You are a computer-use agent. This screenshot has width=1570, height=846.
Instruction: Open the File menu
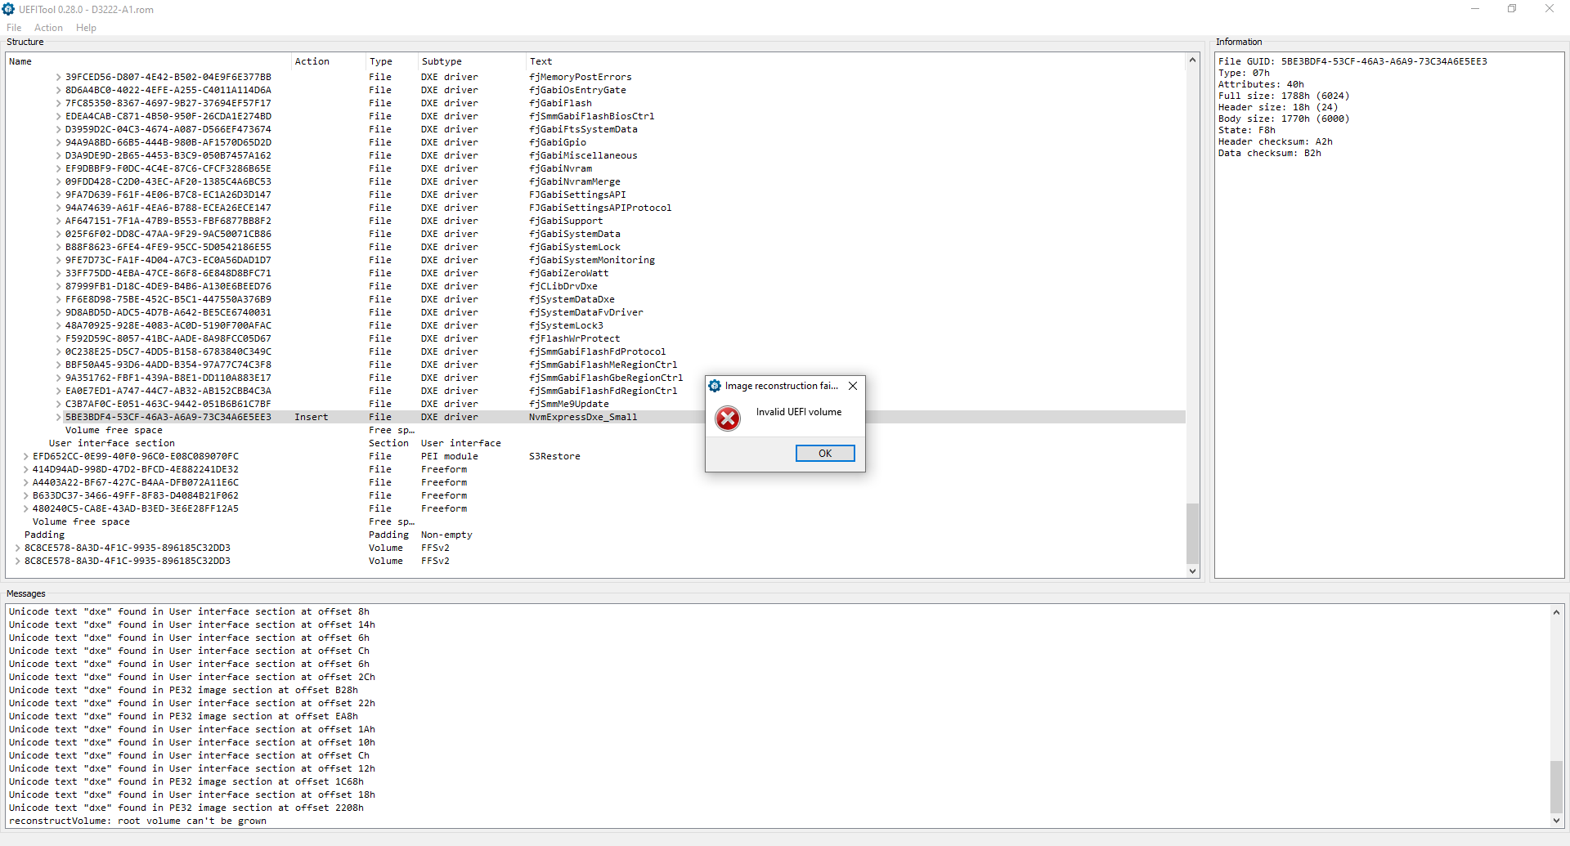(14, 28)
